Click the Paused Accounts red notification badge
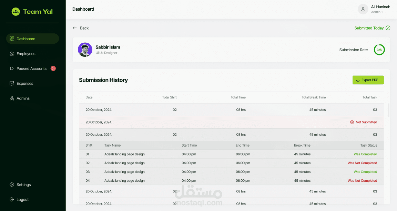 click(x=53, y=68)
